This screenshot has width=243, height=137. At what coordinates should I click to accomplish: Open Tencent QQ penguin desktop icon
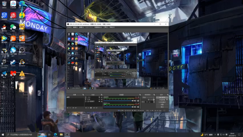point(4,28)
